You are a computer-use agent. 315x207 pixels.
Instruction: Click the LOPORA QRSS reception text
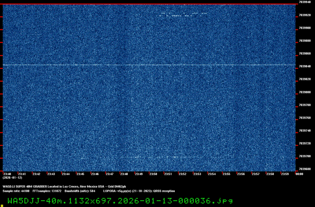click(139, 191)
